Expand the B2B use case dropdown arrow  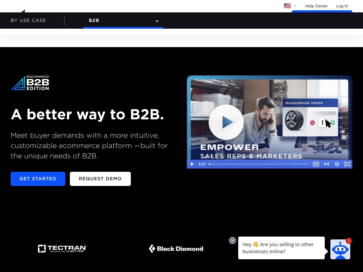[x=157, y=21]
